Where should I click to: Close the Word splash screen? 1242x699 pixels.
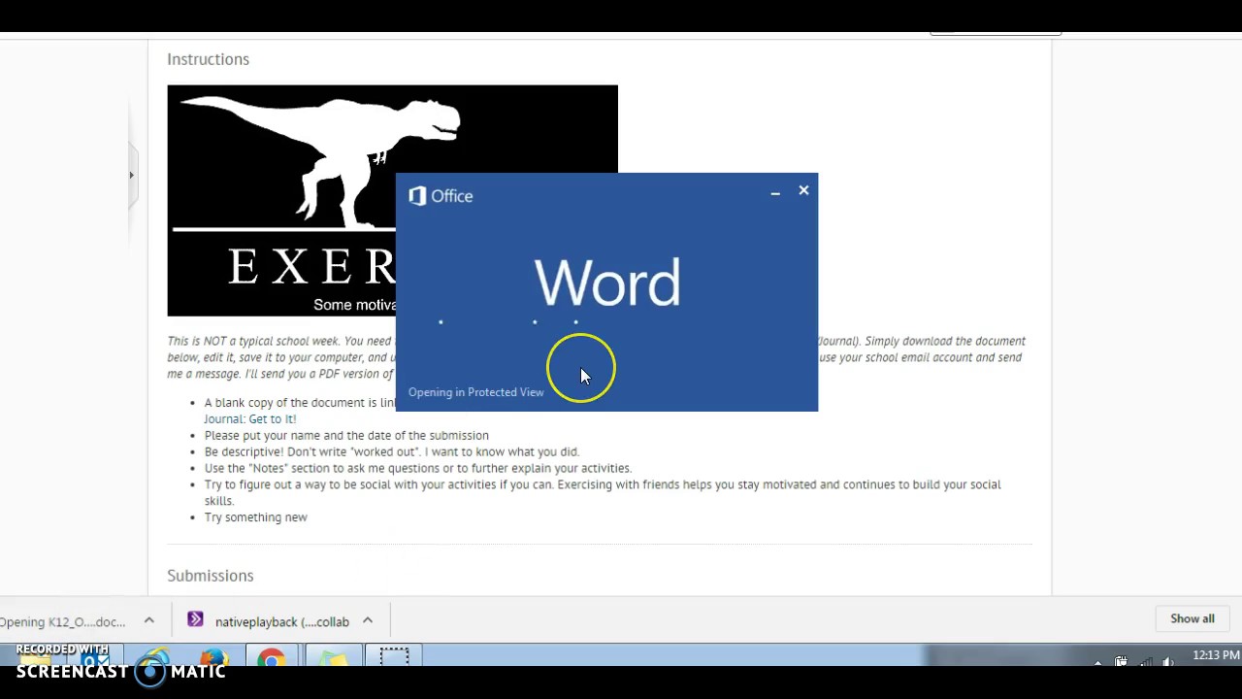(803, 190)
